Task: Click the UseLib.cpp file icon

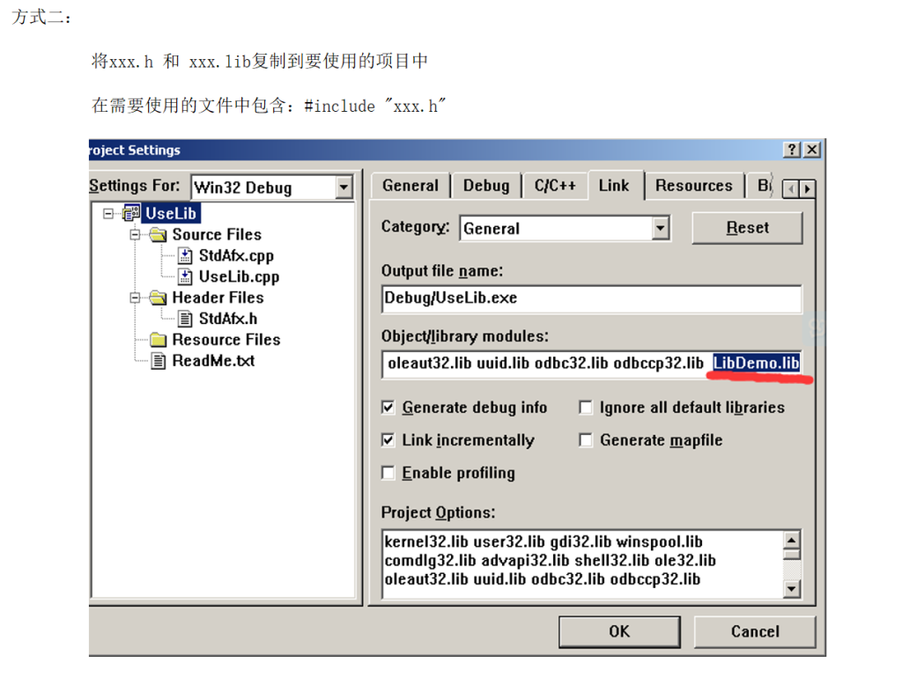Action: 185,276
